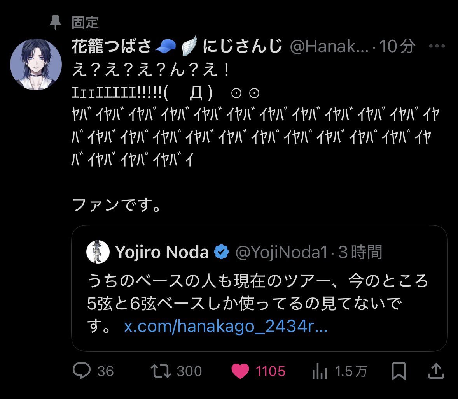Select the @Hanak... username handle

(x=329, y=46)
